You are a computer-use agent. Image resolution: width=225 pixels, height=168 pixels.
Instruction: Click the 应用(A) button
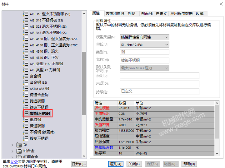[116, 164]
